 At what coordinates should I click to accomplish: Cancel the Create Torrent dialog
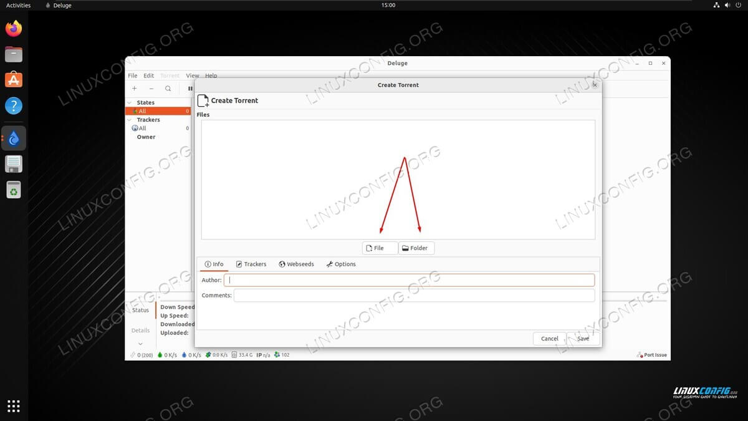550,339
